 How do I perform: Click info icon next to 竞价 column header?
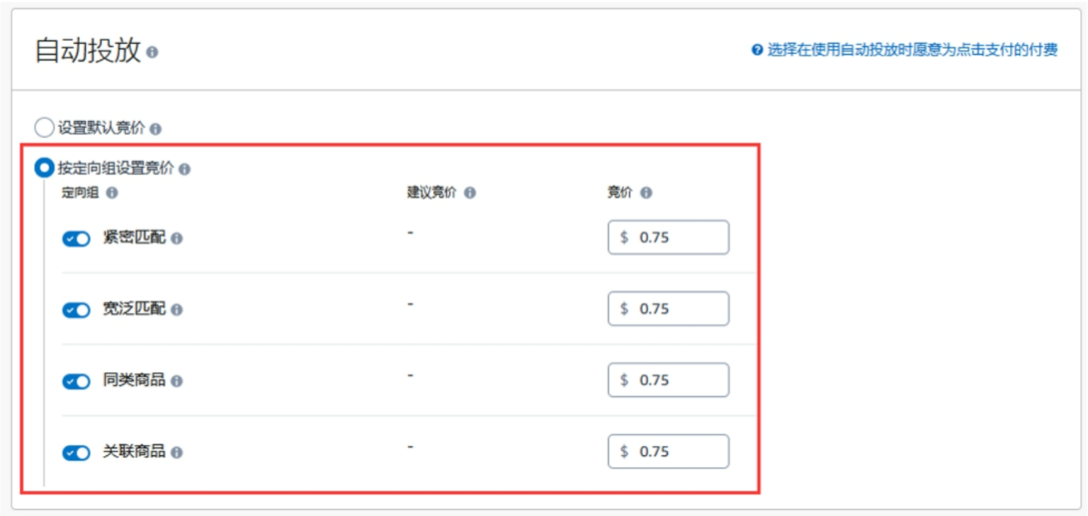coord(646,194)
